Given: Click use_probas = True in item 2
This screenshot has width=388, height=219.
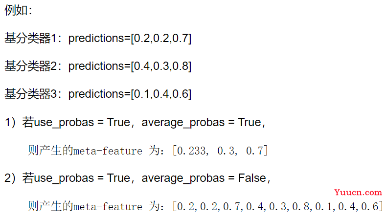Looking at the screenshot, I should coord(82,178).
